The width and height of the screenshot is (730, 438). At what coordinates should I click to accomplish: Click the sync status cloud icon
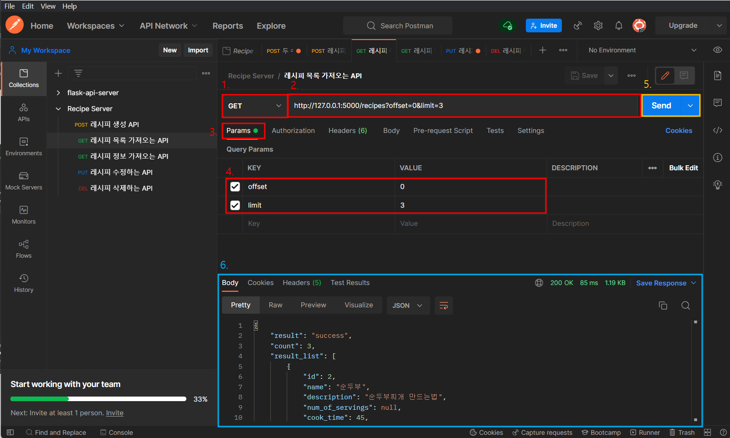pos(508,25)
